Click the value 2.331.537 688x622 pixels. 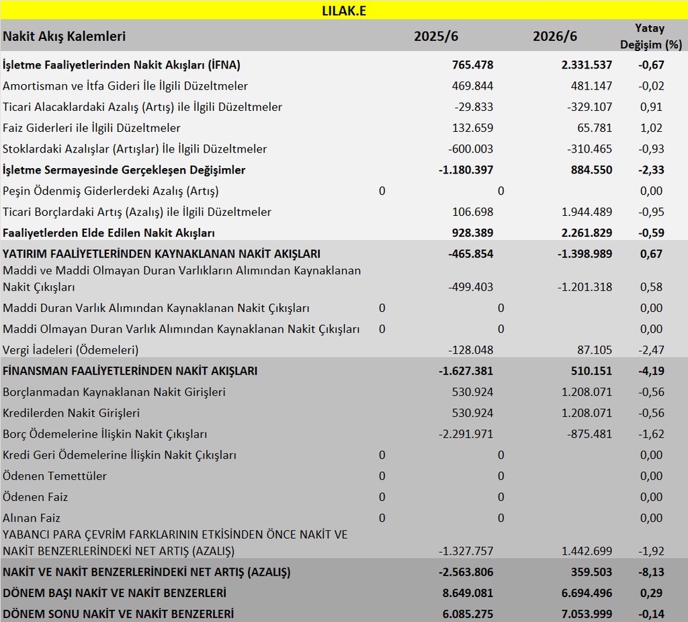(x=587, y=65)
